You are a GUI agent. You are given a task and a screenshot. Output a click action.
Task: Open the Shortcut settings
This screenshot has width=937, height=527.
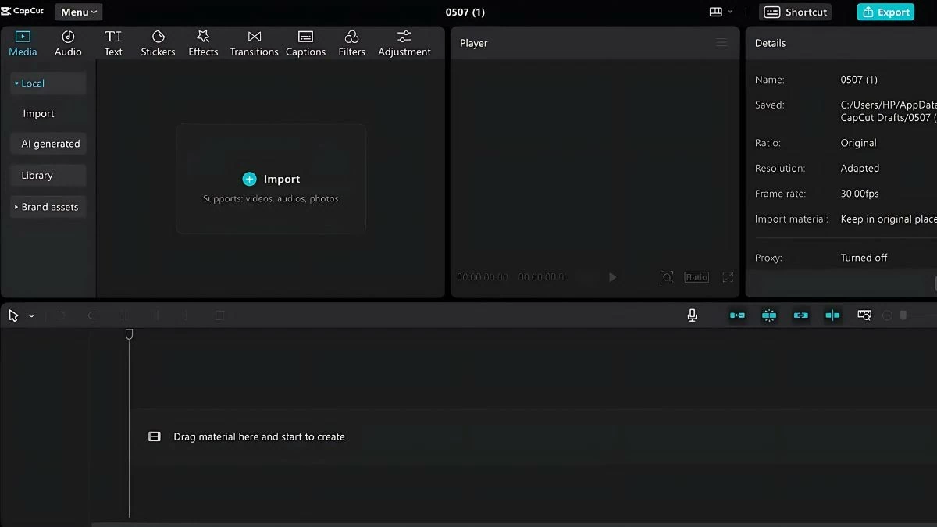tap(795, 12)
